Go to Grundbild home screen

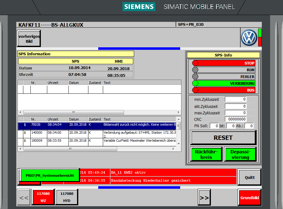[250, 197]
